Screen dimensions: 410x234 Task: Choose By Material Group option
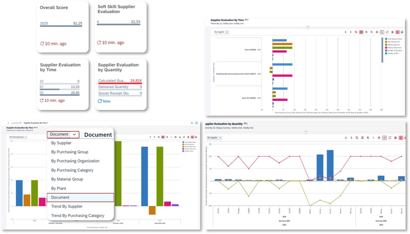pos(67,179)
